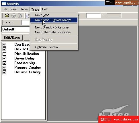The image size is (139, 123).
Task: Open the Help menu
Action: (45, 9)
